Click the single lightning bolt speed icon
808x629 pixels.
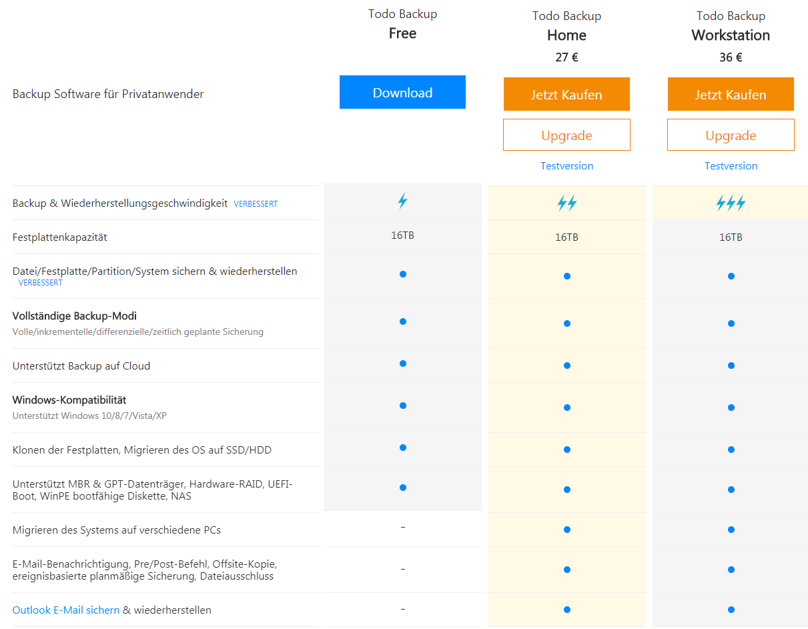(402, 201)
